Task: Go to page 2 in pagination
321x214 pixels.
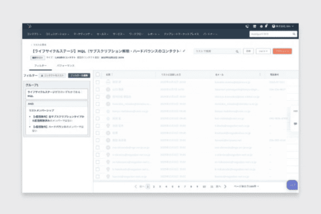Action: [x=154, y=187]
